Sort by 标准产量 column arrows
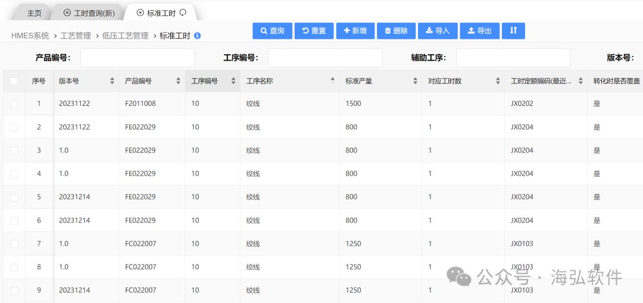Screen dimensions: 643x303 (x=416, y=81)
